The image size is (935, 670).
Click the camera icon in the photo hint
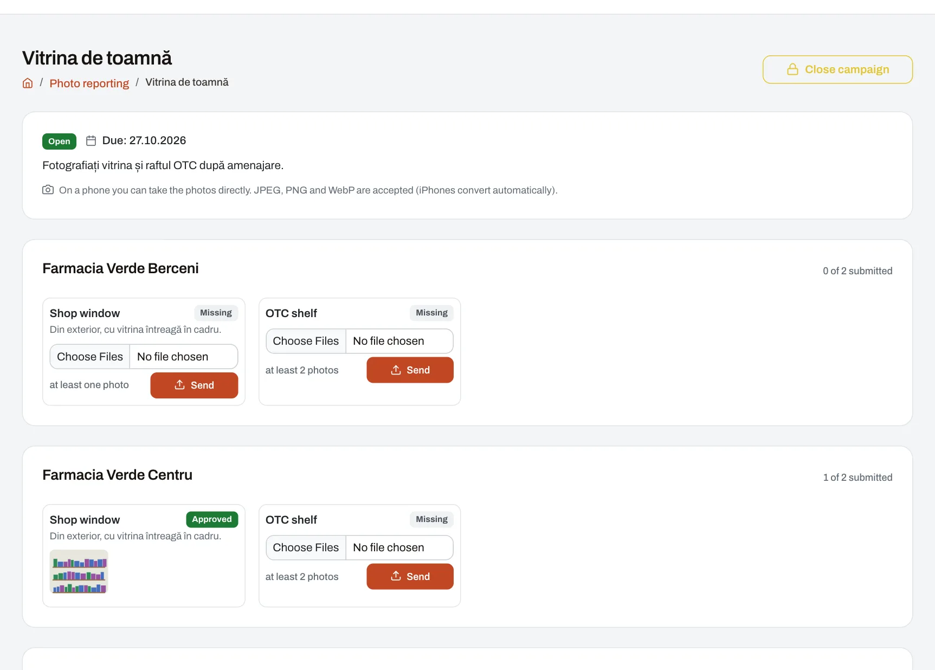(x=48, y=190)
